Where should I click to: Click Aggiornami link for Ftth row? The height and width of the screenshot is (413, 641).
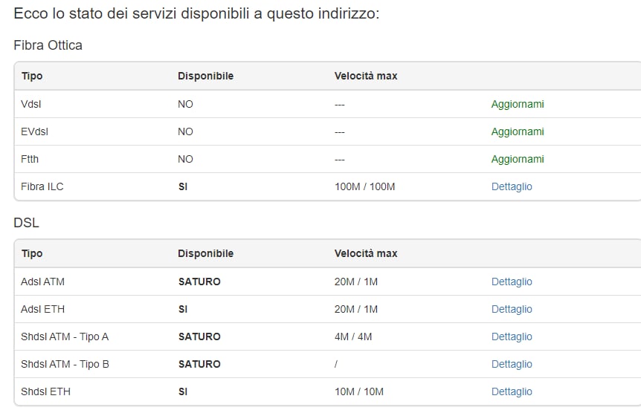point(518,159)
